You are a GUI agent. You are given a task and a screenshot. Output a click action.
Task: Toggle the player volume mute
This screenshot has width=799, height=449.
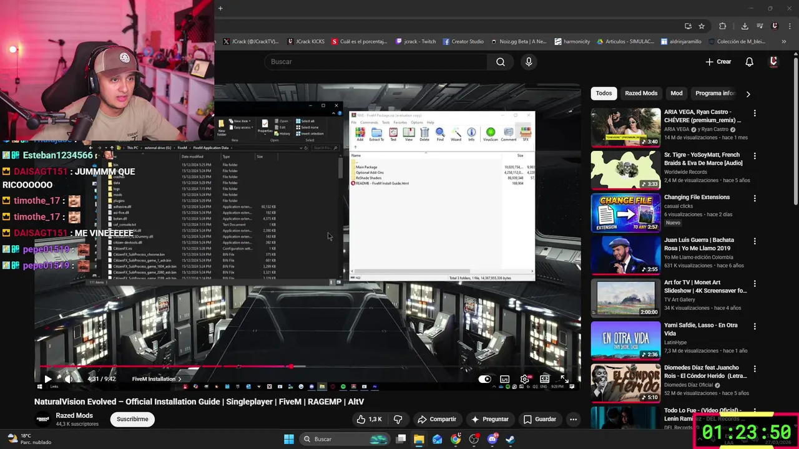click(x=69, y=379)
